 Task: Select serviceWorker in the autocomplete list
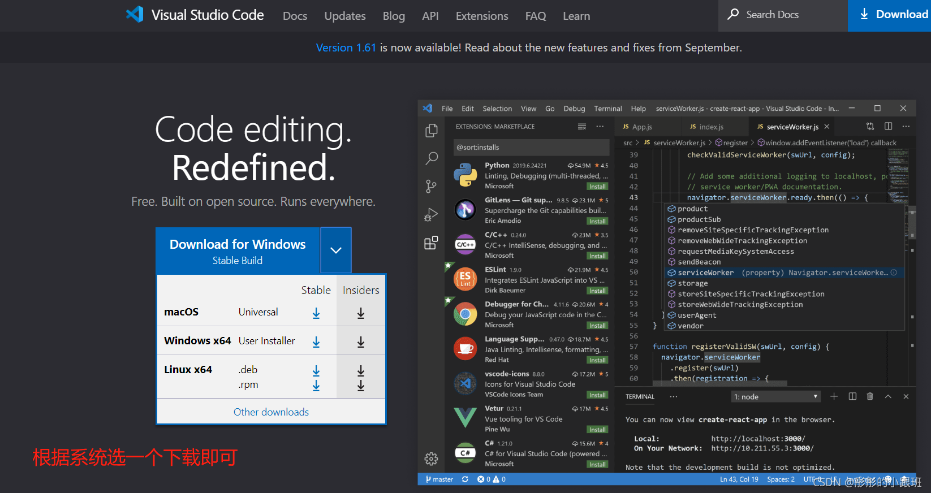[785, 273]
